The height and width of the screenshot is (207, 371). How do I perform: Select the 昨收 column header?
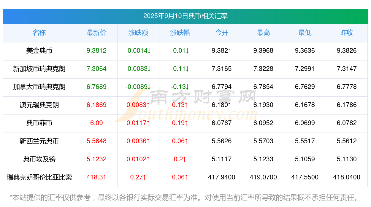347,33
